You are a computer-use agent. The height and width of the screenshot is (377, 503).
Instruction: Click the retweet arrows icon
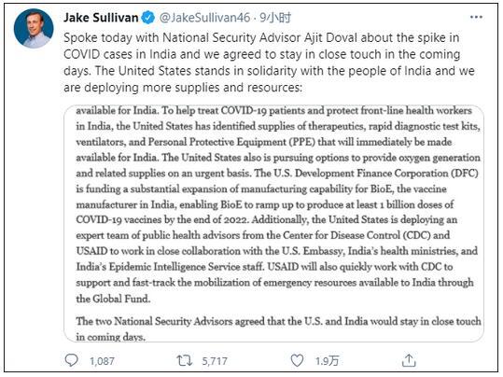coord(185,360)
